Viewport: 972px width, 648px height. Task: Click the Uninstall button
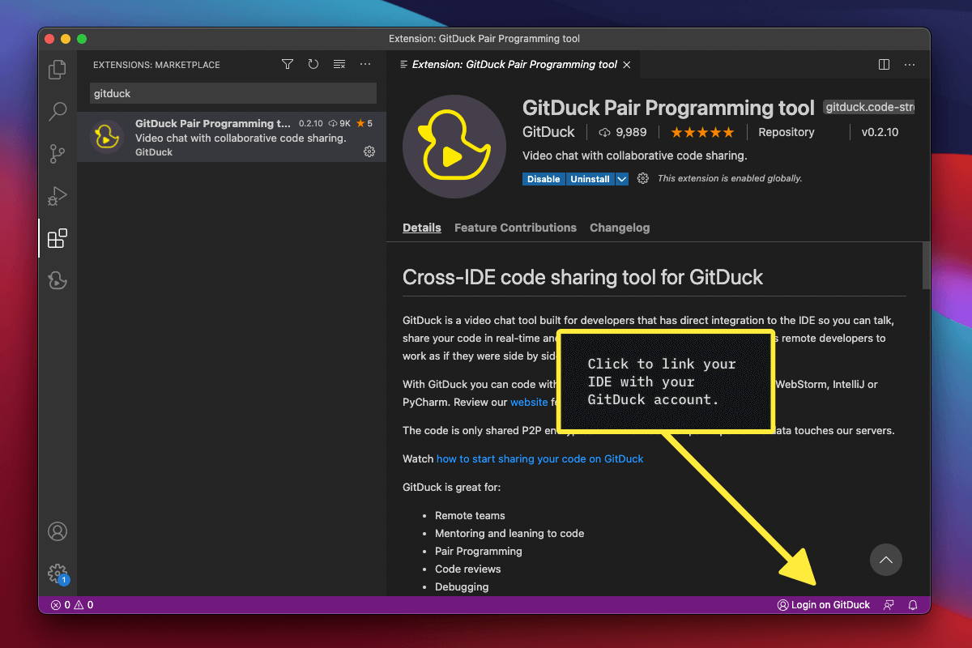tap(590, 179)
